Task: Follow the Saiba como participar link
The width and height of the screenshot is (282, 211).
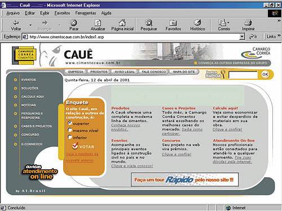Action: coord(182,131)
